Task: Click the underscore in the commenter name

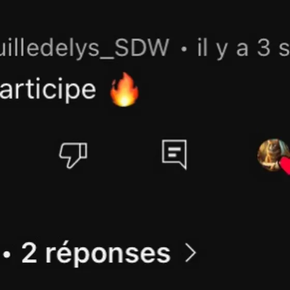Action: [x=107, y=58]
